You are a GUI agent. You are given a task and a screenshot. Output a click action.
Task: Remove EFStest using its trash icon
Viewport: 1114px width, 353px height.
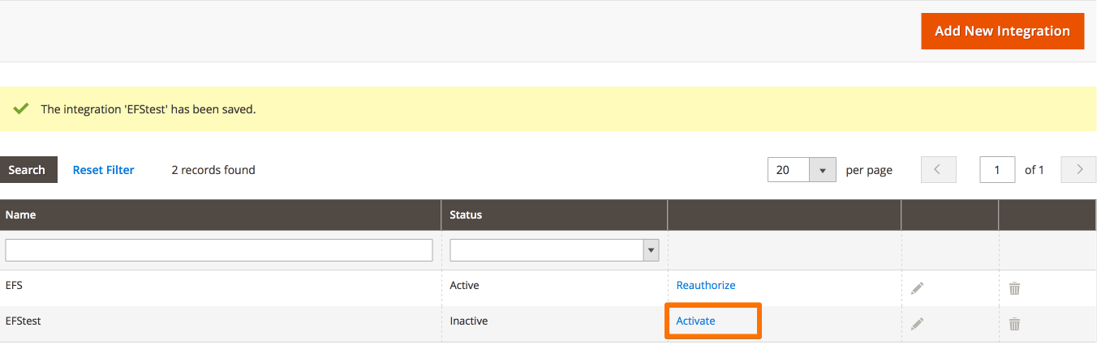click(x=1014, y=323)
